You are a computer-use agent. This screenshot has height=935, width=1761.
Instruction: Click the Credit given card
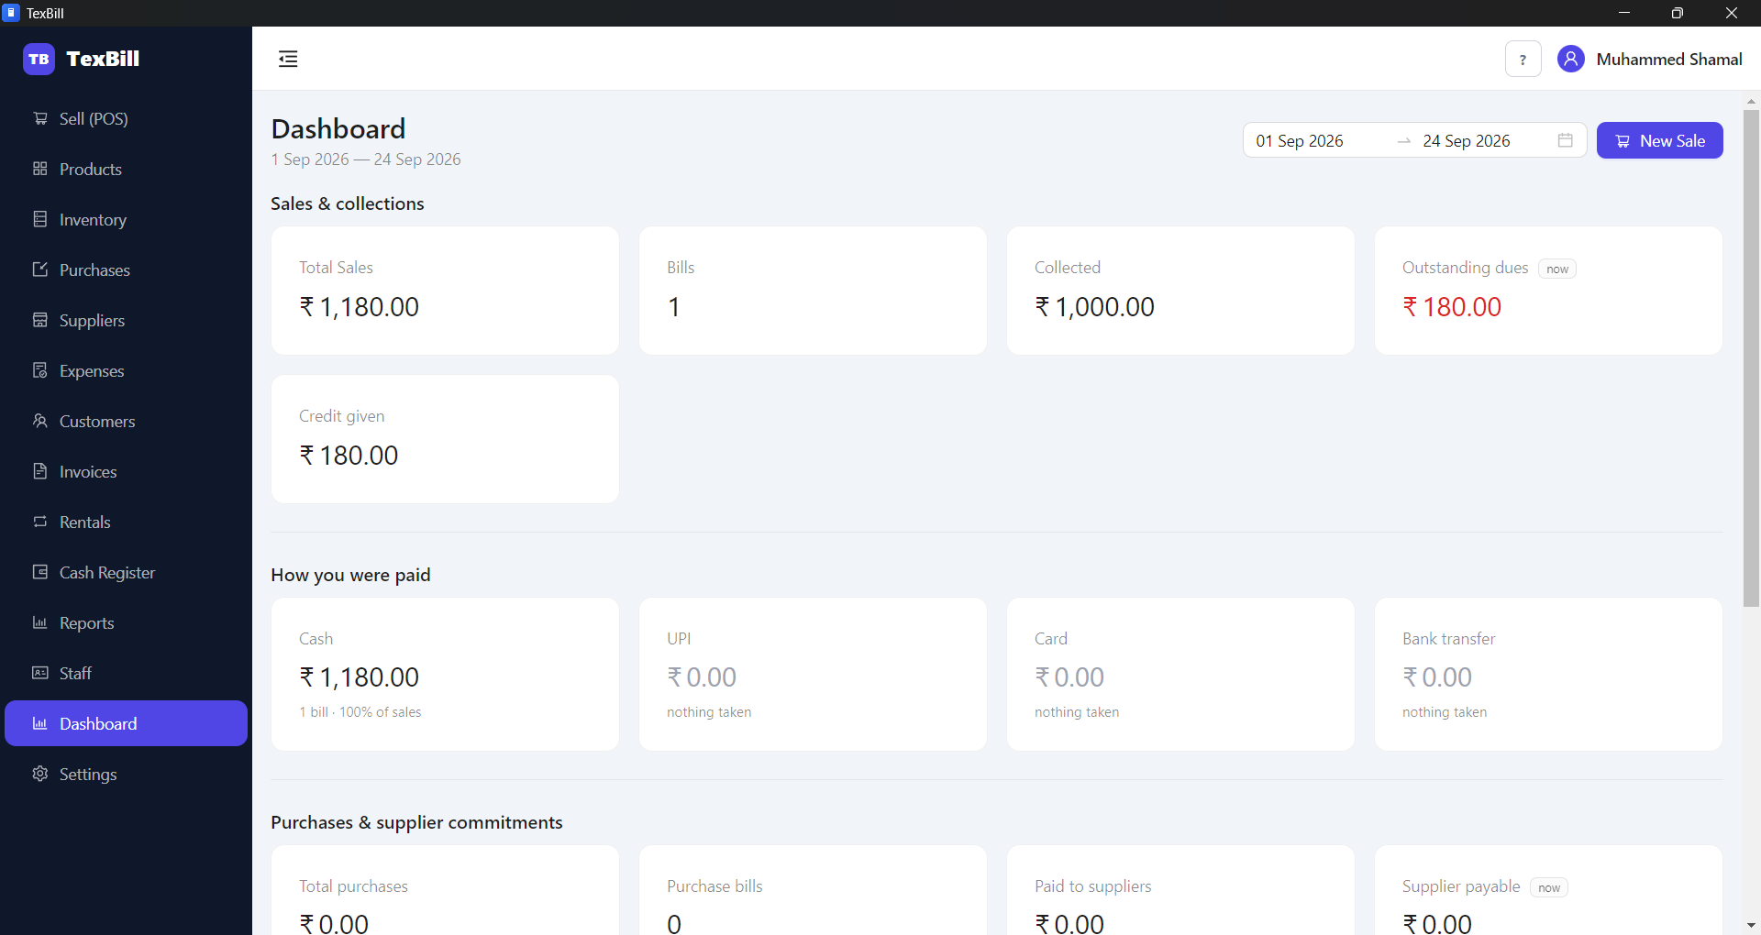point(445,439)
